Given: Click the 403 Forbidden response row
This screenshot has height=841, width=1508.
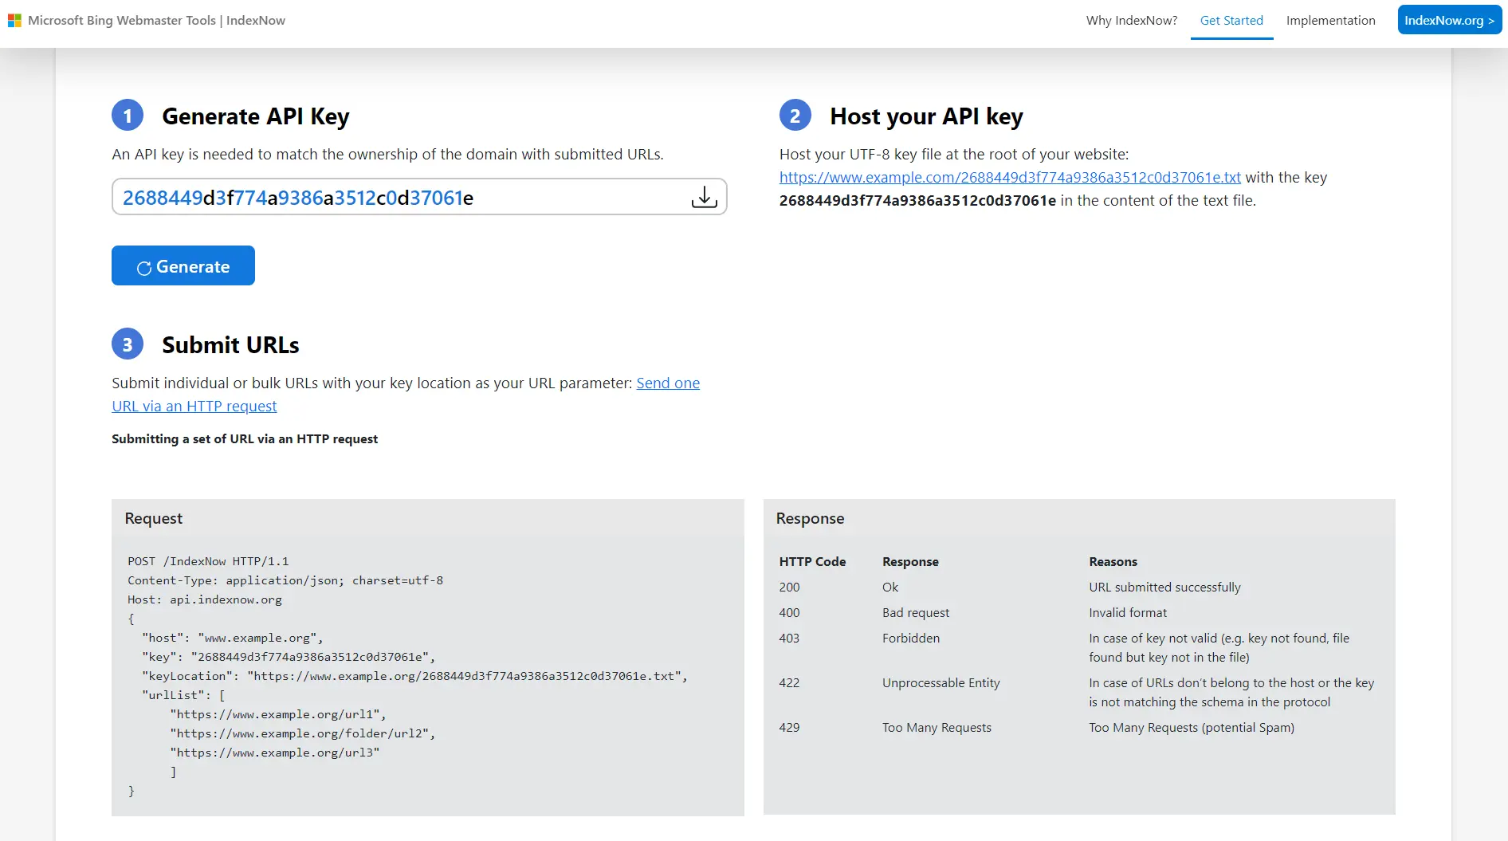Looking at the screenshot, I should 910,639.
